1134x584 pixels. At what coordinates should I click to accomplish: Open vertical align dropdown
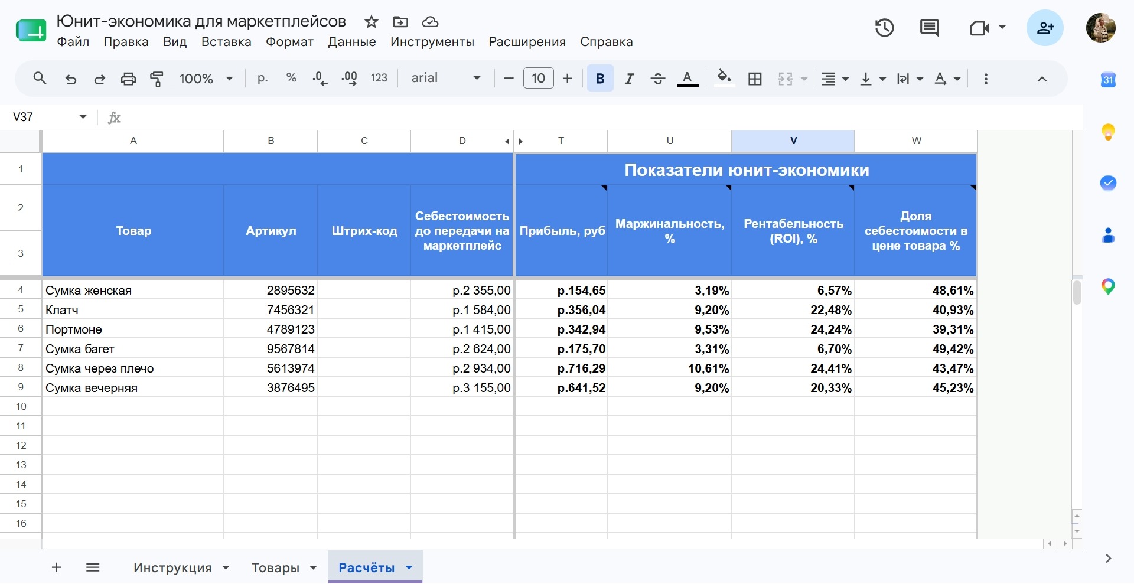tap(872, 79)
